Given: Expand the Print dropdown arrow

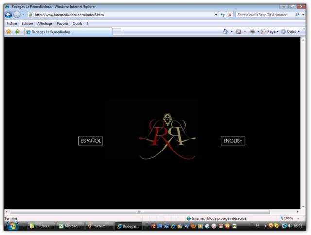Looking at the screenshot, I should 258,31.
